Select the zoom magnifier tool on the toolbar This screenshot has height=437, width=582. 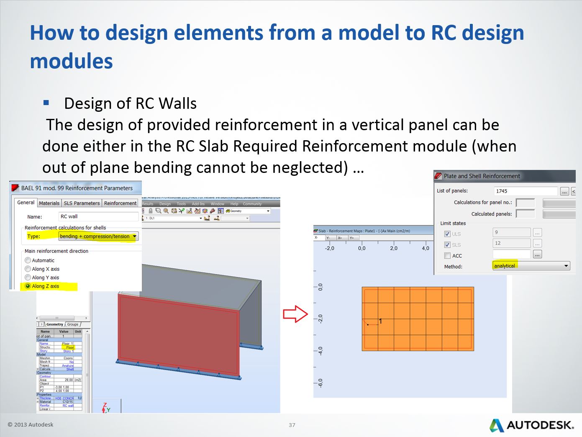158,211
